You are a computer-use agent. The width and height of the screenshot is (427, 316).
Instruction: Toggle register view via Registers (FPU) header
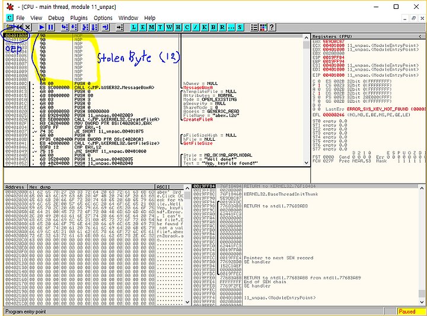pyautogui.click(x=333, y=36)
